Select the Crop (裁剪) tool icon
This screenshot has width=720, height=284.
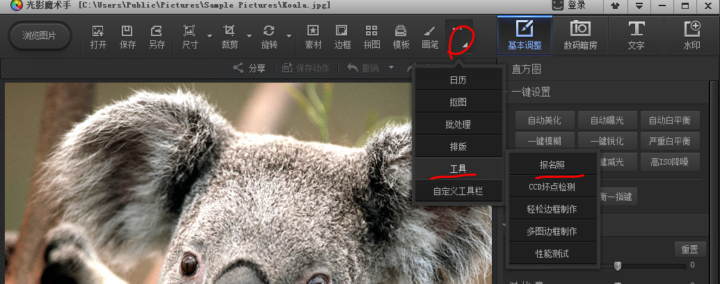[229, 31]
